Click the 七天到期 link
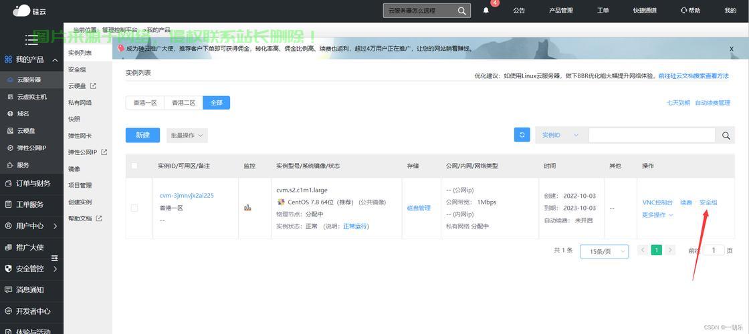This screenshot has width=749, height=334. 678,103
